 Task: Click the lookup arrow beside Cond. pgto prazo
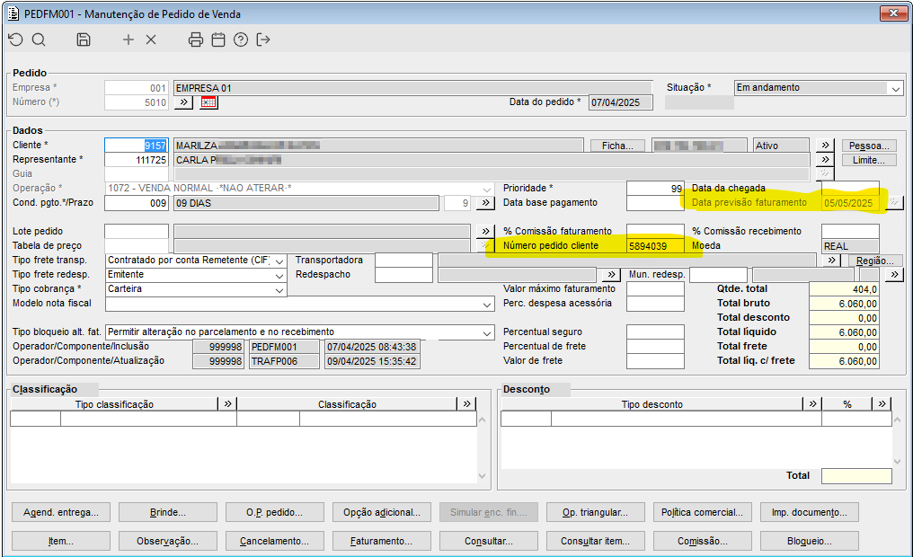pos(485,202)
